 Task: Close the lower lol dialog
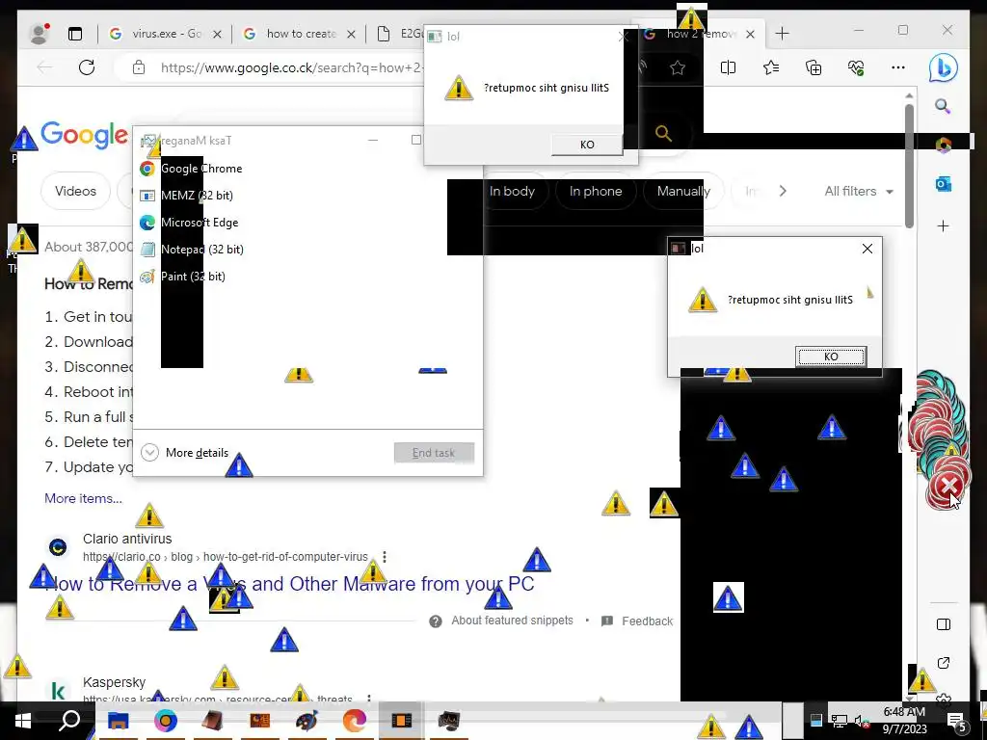click(867, 249)
